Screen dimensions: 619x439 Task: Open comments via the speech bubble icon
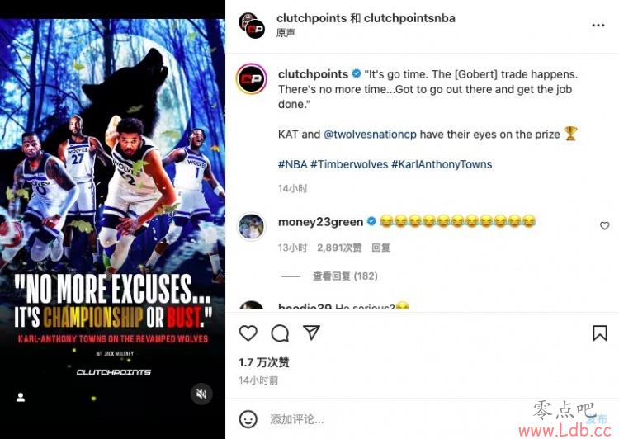tap(280, 333)
